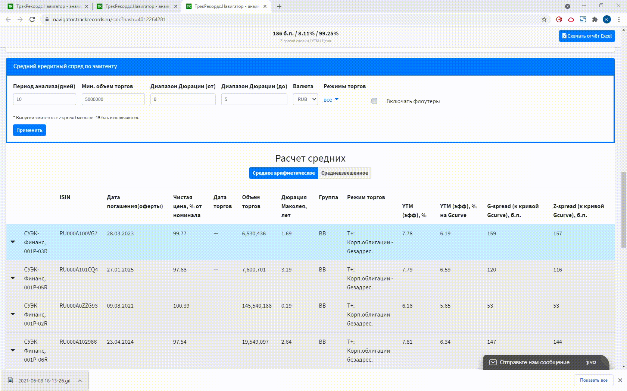This screenshot has height=391, width=627.
Task: Open options chevron for the downloaded gif
Action: coord(80,381)
